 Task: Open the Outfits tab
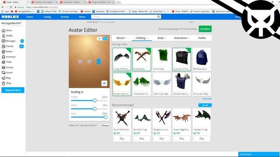click(202, 38)
